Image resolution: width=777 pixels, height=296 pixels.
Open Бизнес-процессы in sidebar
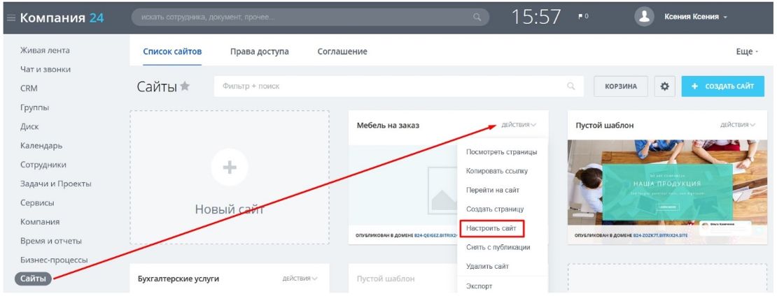tap(54, 260)
